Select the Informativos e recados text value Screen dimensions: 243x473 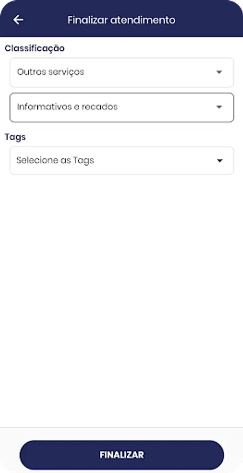(67, 107)
